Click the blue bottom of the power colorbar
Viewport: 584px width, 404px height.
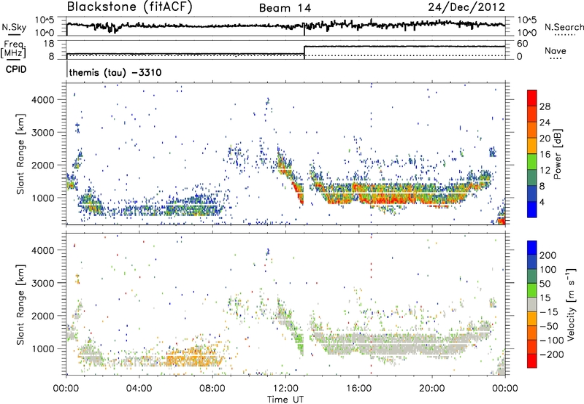click(x=532, y=210)
